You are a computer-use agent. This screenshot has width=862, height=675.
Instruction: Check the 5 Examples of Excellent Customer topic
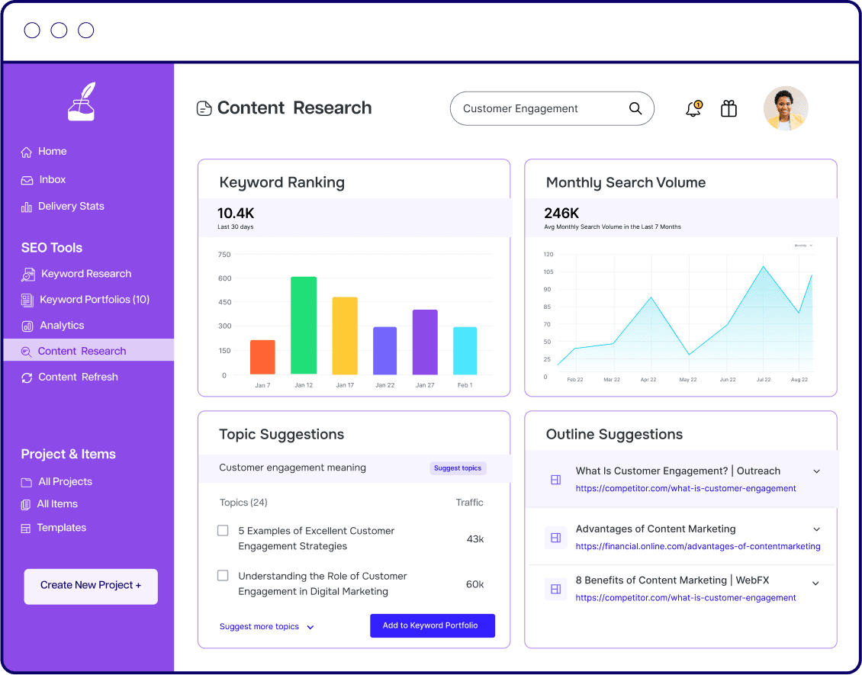pyautogui.click(x=223, y=531)
